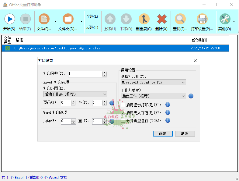Viewport: 239px width, 181px height.
Task: Click info icon beside 工作方式 dropdown
Action: [191, 96]
